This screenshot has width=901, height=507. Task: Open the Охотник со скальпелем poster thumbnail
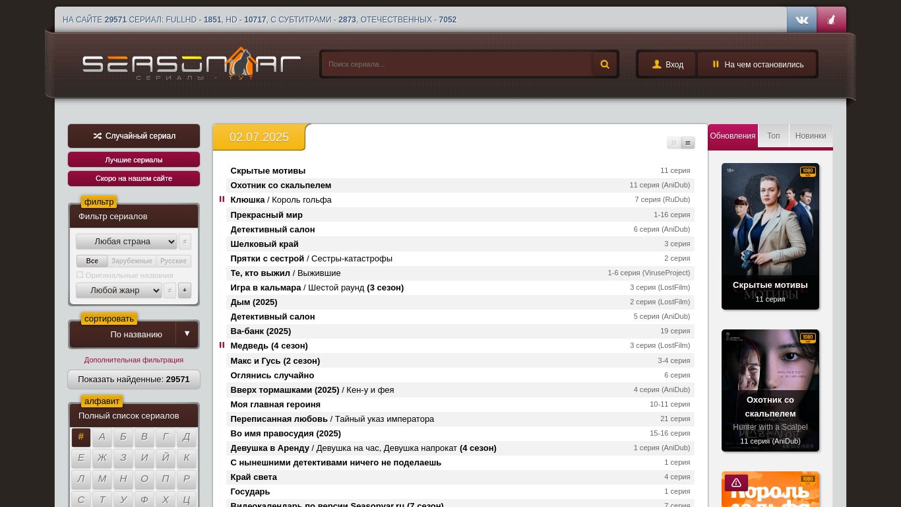click(x=770, y=391)
